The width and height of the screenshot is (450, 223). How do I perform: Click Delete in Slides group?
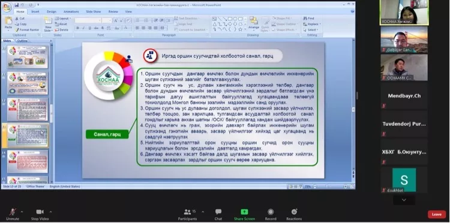point(62,30)
